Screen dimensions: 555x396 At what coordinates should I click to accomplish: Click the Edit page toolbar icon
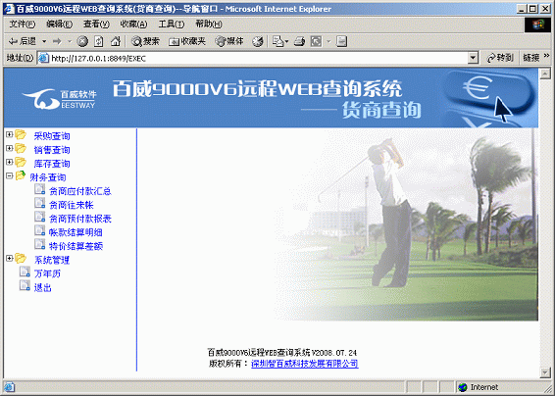(316, 41)
